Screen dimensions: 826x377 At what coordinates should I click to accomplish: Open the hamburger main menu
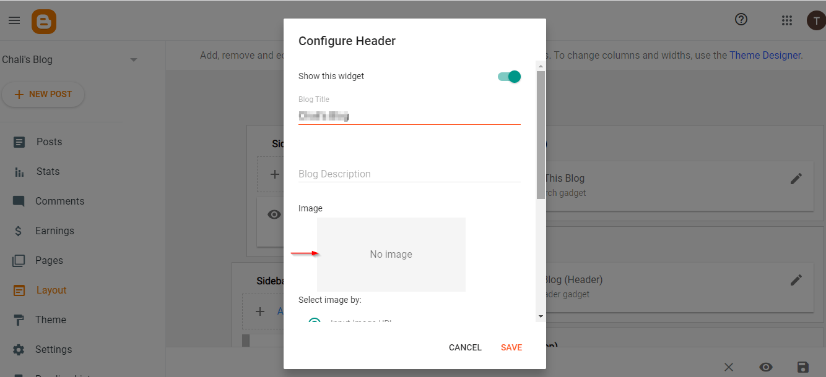(14, 20)
